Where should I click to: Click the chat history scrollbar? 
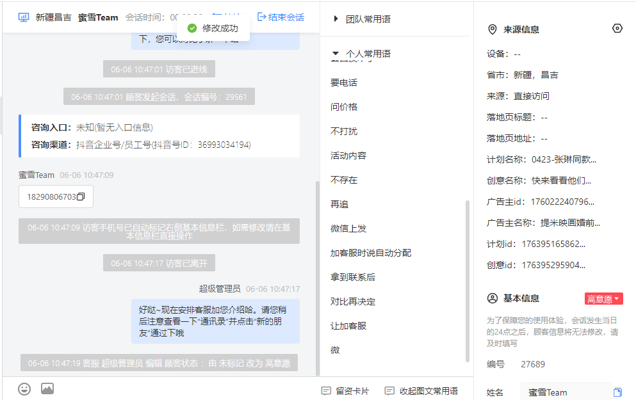click(x=317, y=278)
